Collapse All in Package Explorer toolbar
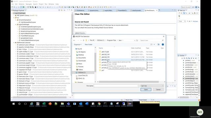The image size is (211, 118). tap(59, 10)
